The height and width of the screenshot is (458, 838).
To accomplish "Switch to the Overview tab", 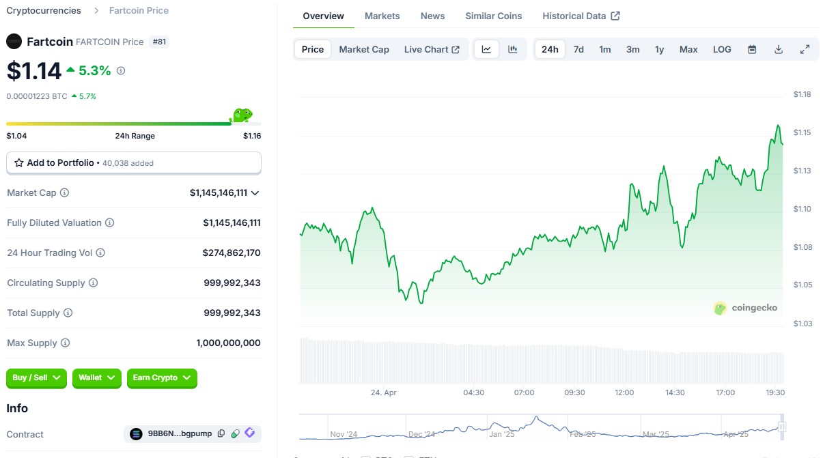I will point(324,16).
